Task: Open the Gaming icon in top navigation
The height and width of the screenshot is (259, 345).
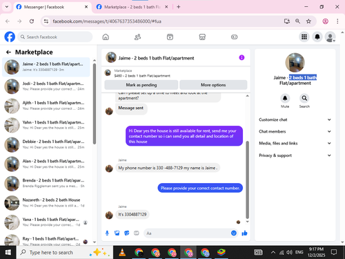Action: (234, 37)
